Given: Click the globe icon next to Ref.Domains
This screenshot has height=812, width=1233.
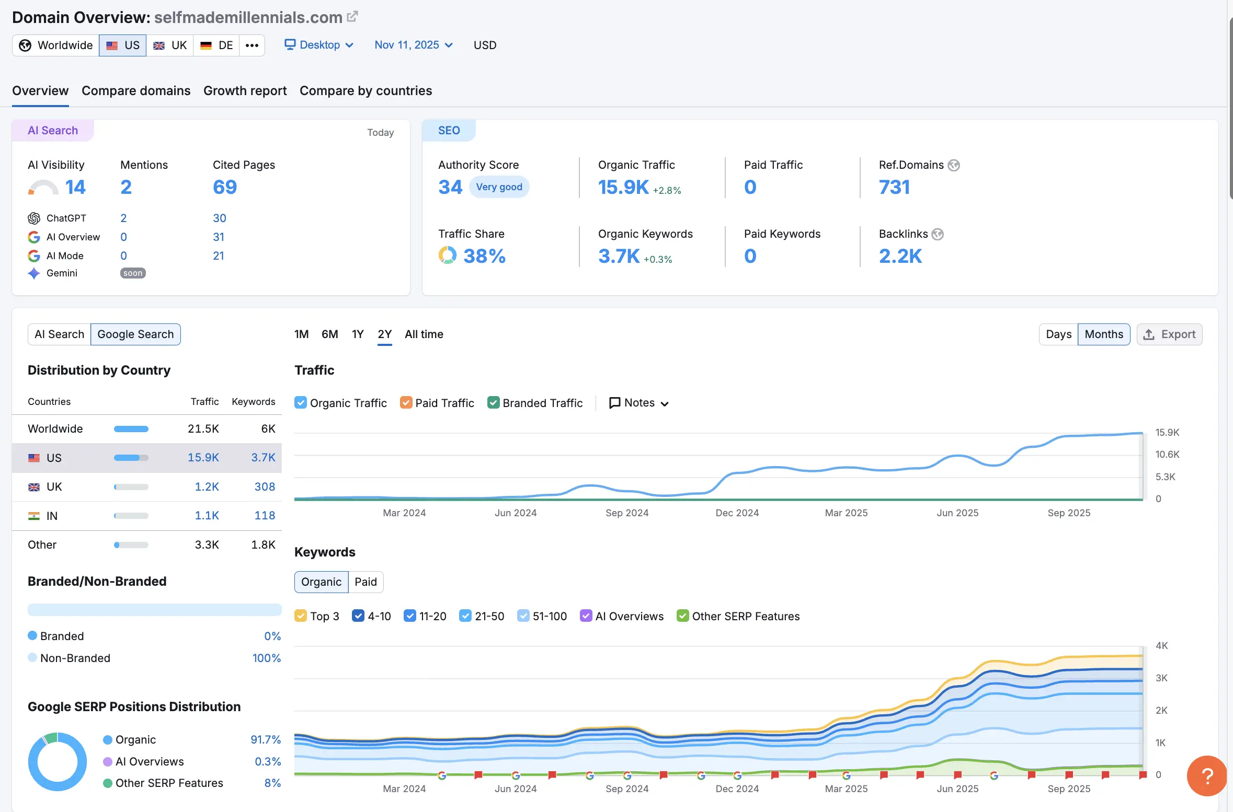Looking at the screenshot, I should (x=954, y=165).
